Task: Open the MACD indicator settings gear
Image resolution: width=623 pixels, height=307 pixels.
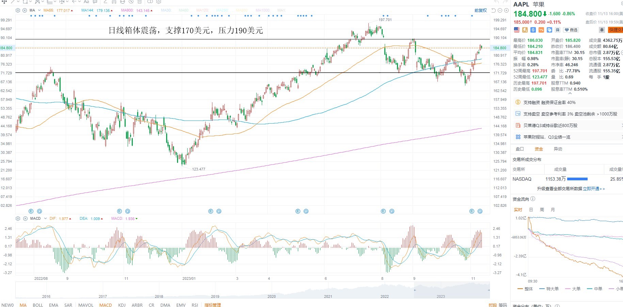Action: tap(18, 219)
